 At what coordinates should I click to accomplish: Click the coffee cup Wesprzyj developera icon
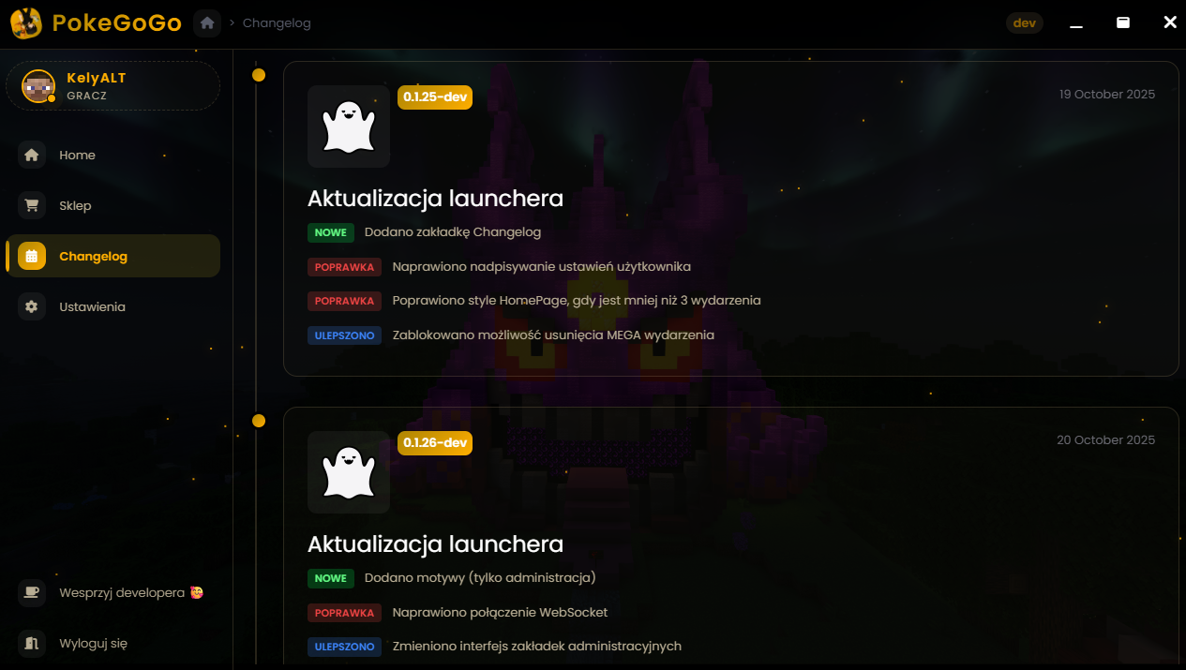pyautogui.click(x=32, y=592)
